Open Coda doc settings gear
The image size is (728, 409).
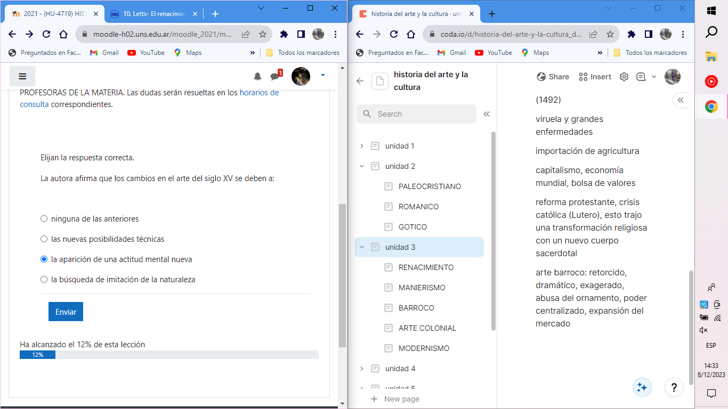pos(624,77)
